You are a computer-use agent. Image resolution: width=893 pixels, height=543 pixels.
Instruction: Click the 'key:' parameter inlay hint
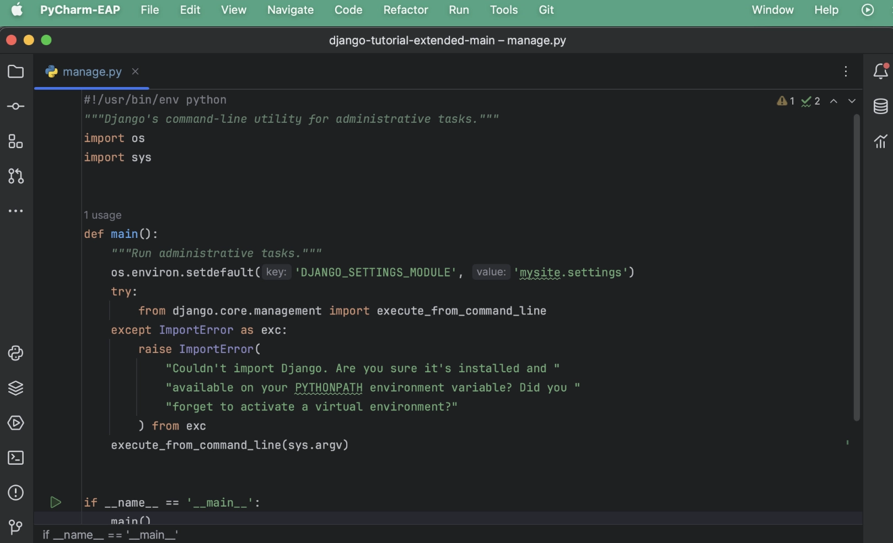pyautogui.click(x=276, y=272)
